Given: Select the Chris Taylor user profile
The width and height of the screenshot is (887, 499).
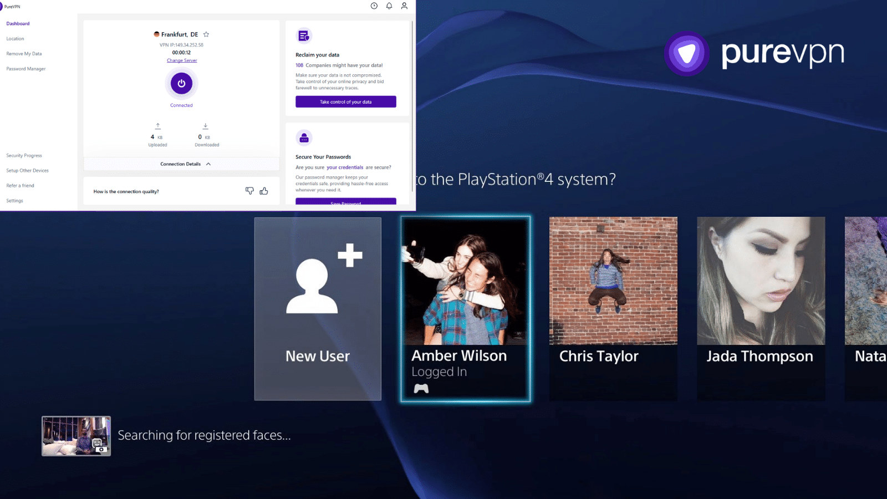Looking at the screenshot, I should (x=613, y=308).
